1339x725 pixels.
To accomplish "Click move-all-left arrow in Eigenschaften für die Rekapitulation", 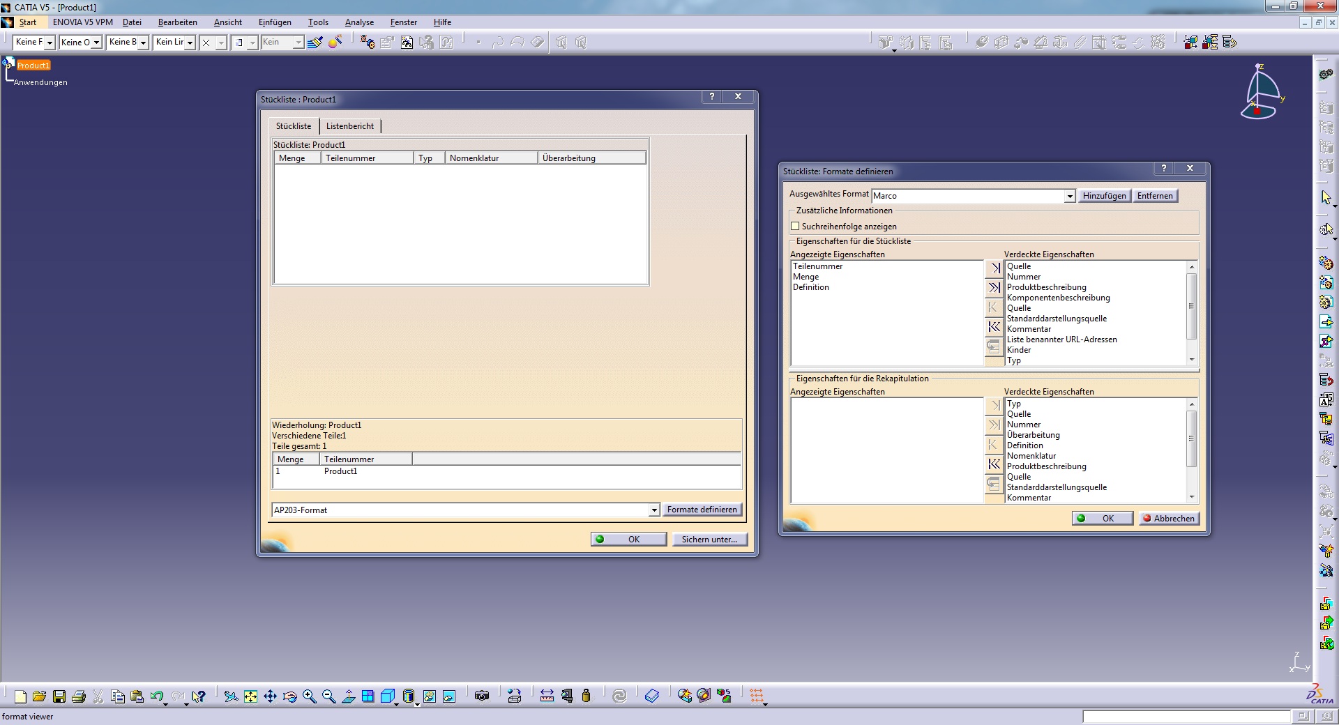I will tap(994, 464).
